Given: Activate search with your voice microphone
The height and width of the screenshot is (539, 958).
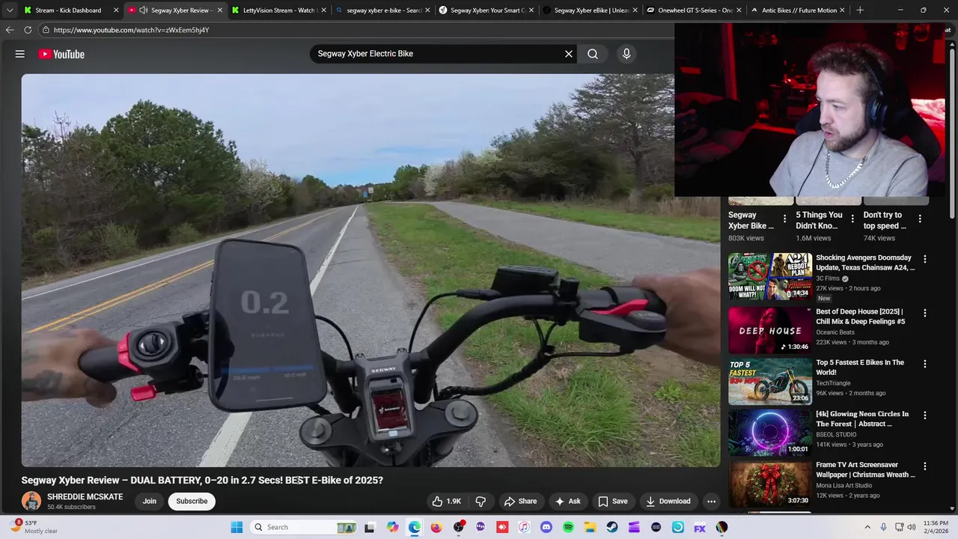Looking at the screenshot, I should [x=626, y=54].
